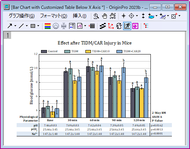Expand the Mask points tool dropdown
The image size is (190, 149).
[168, 16]
